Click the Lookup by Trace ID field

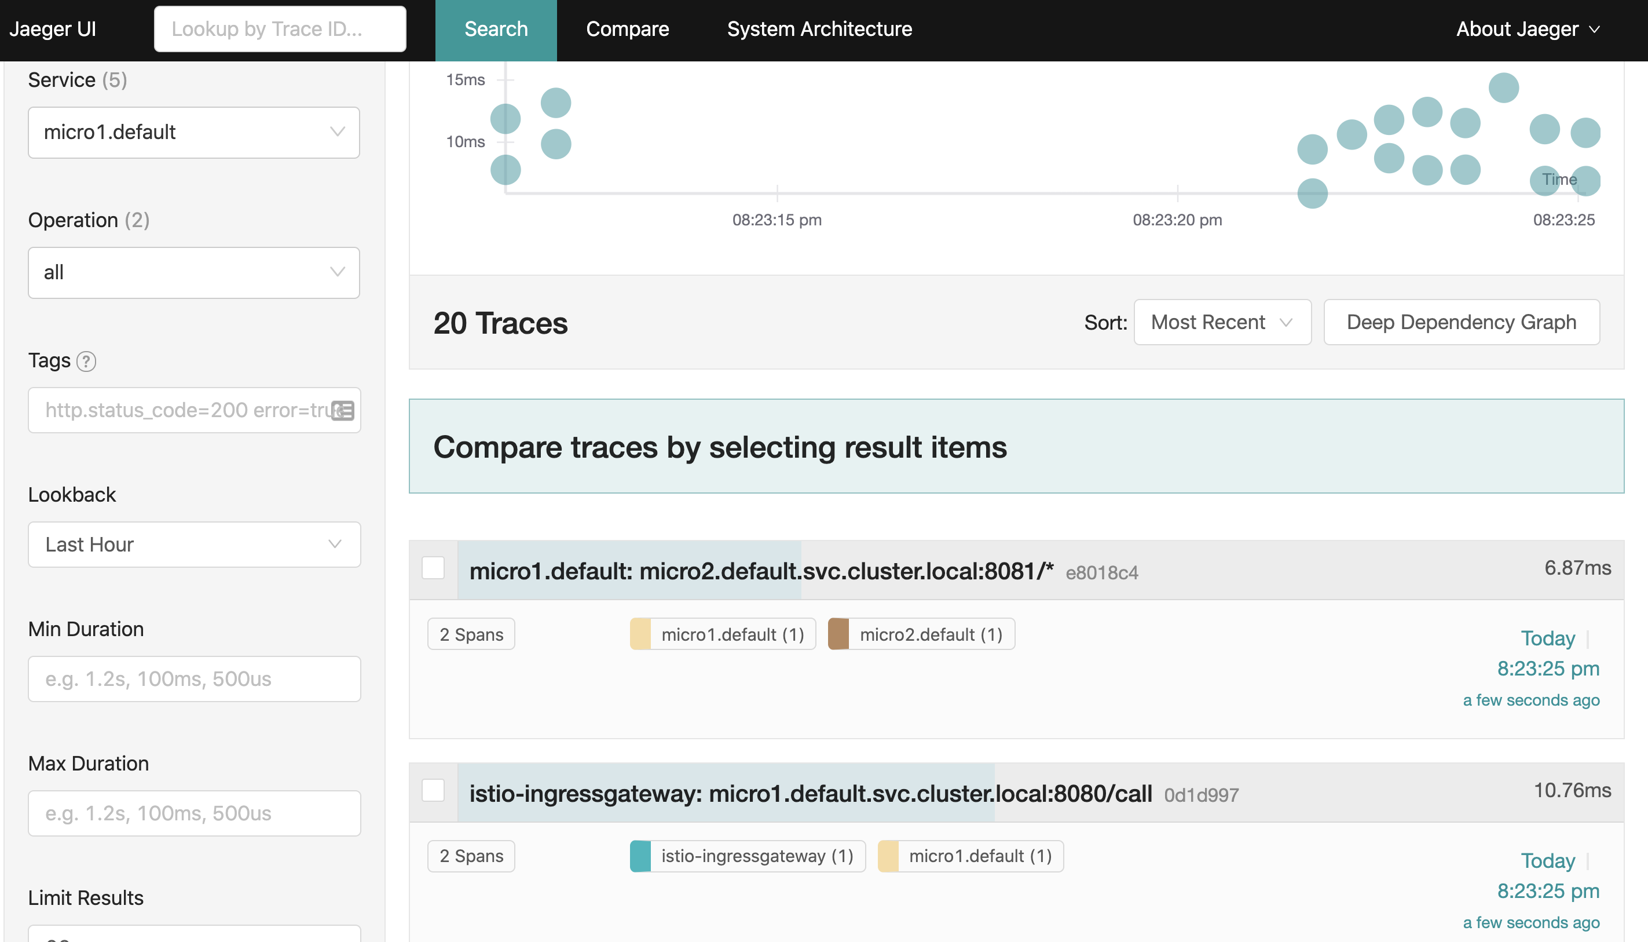point(280,29)
